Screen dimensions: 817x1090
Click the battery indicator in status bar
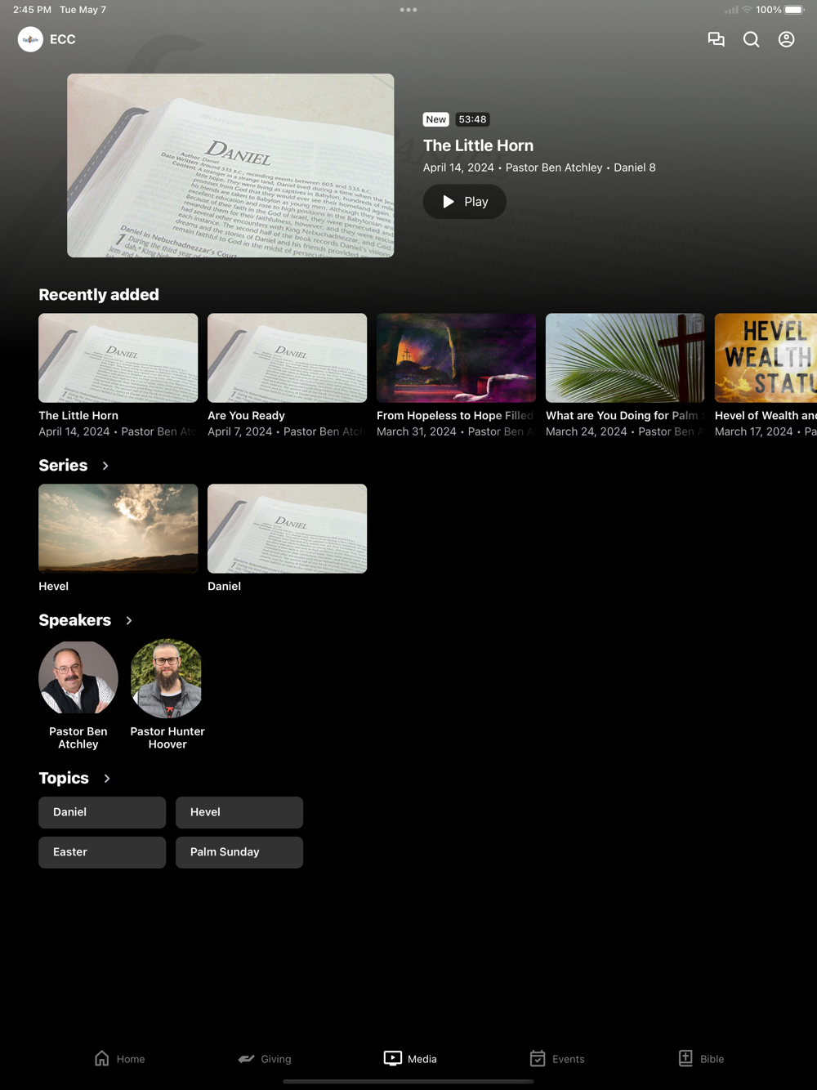[794, 10]
